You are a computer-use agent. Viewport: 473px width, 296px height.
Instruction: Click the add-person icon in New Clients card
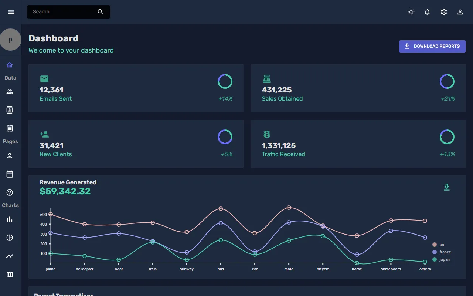44,134
